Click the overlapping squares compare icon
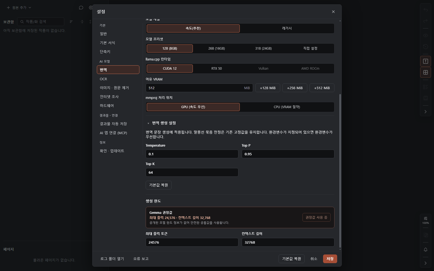 pyautogui.click(x=426, y=235)
